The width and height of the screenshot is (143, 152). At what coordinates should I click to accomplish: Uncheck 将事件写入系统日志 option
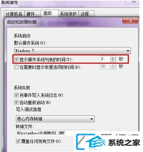point(16,95)
